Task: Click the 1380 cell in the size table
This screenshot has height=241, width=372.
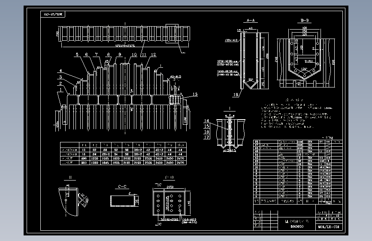Action: (94, 163)
